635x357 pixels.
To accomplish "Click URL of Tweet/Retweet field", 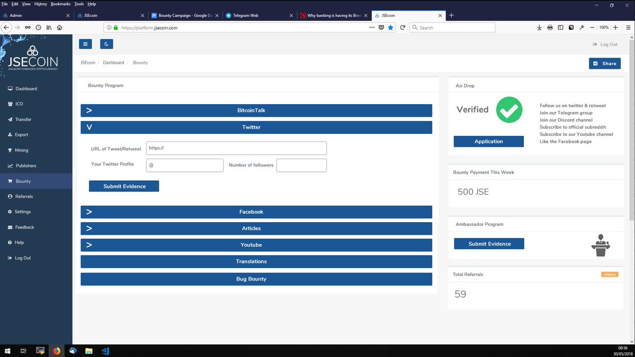I will [236, 148].
